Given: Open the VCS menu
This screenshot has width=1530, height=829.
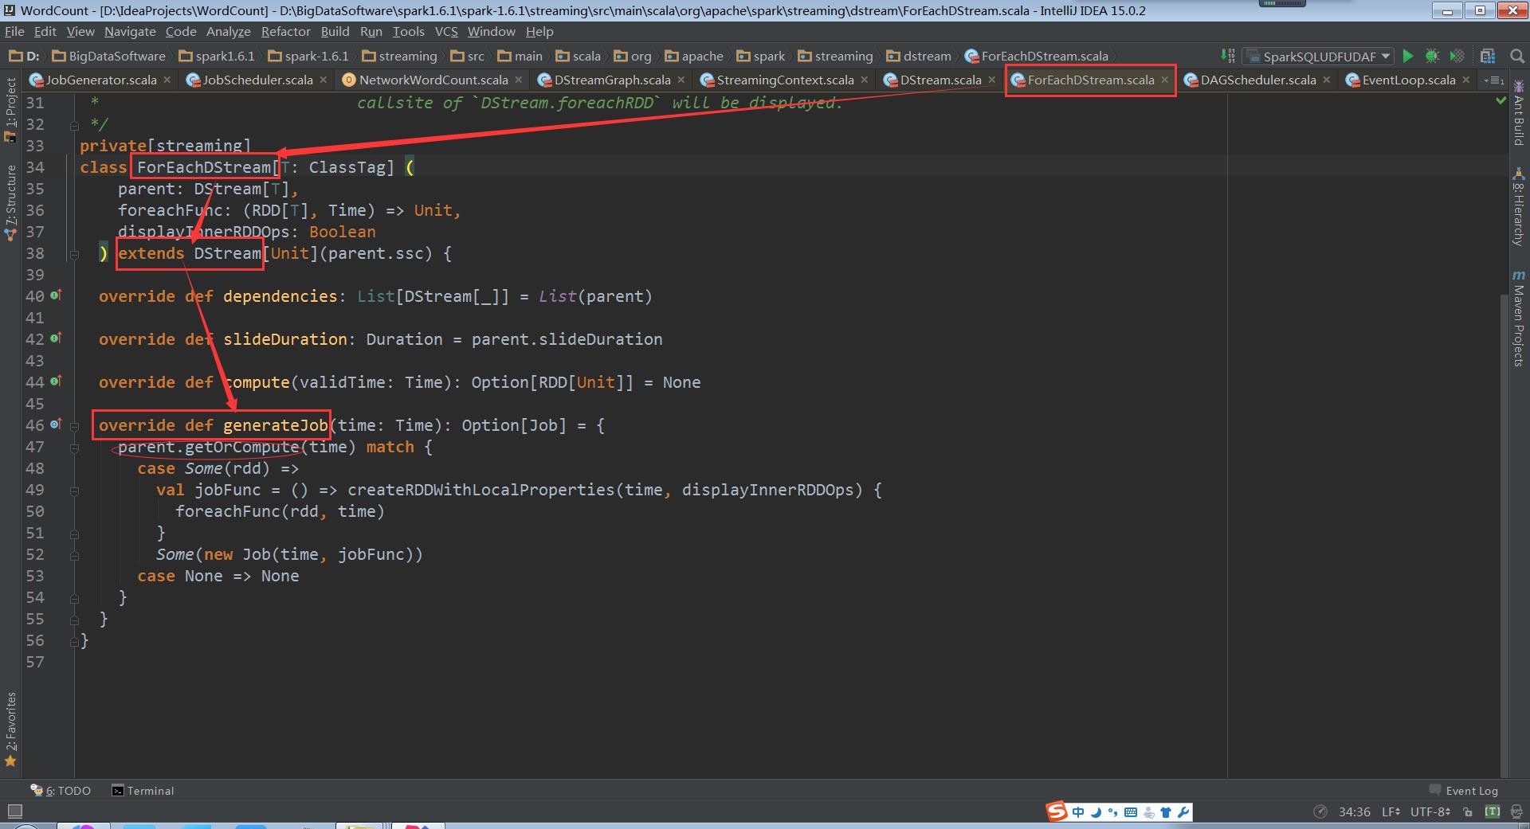Looking at the screenshot, I should (x=446, y=31).
